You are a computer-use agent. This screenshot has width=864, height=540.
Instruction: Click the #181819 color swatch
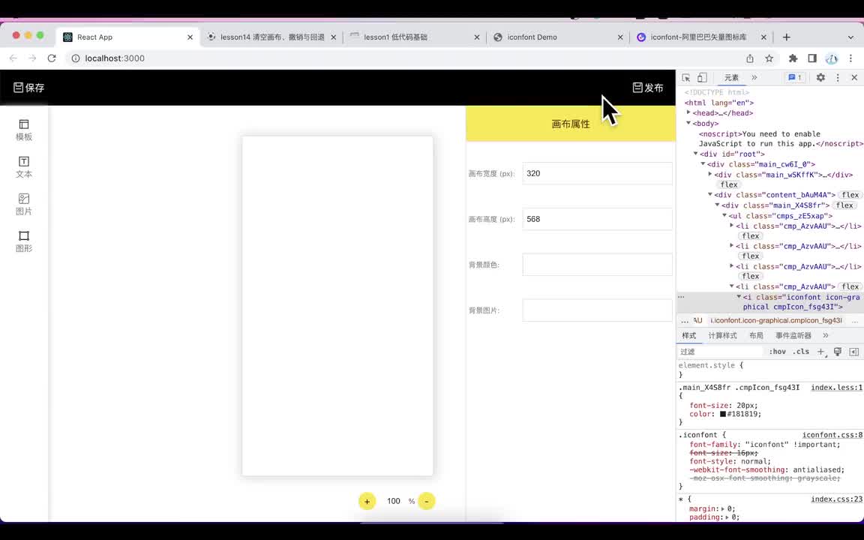(723, 414)
